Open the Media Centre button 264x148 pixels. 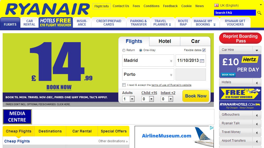click(17, 117)
